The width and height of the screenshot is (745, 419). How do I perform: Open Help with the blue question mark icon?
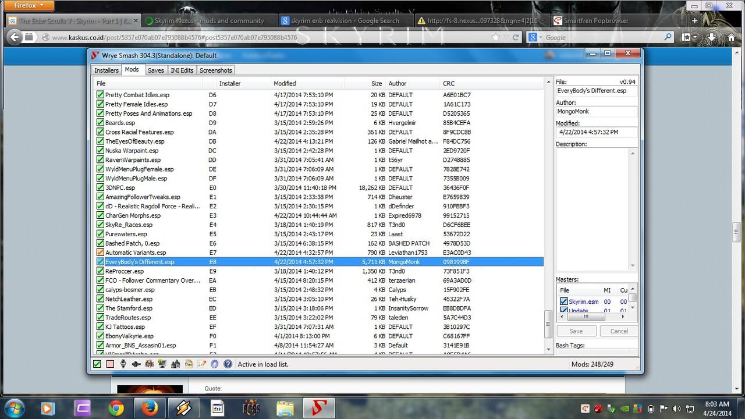point(228,364)
